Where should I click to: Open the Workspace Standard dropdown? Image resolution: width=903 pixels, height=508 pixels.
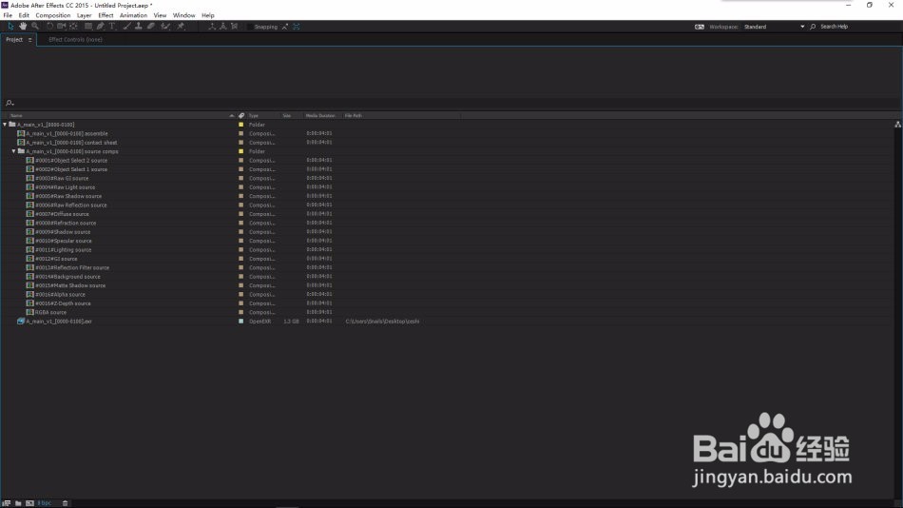click(774, 27)
